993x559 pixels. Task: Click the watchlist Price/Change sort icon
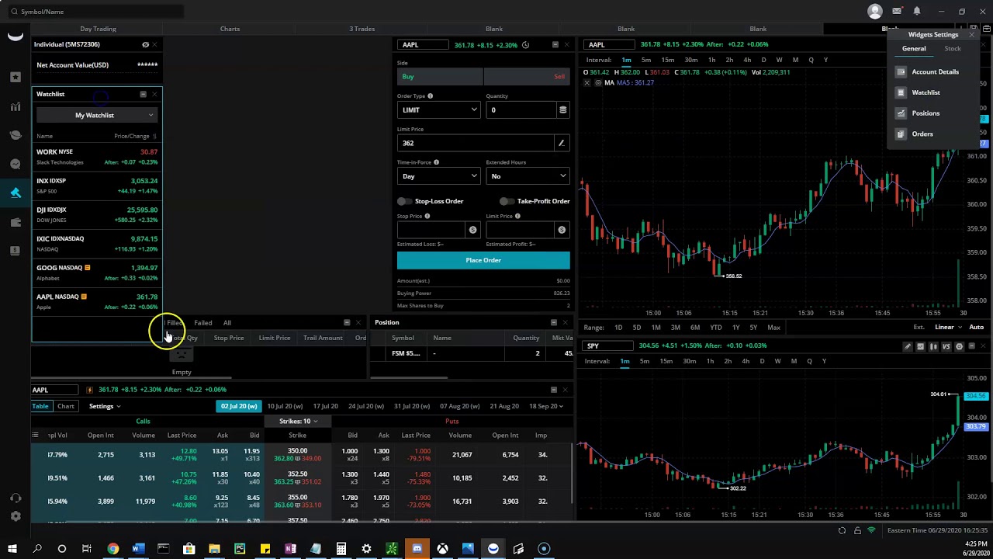click(154, 137)
